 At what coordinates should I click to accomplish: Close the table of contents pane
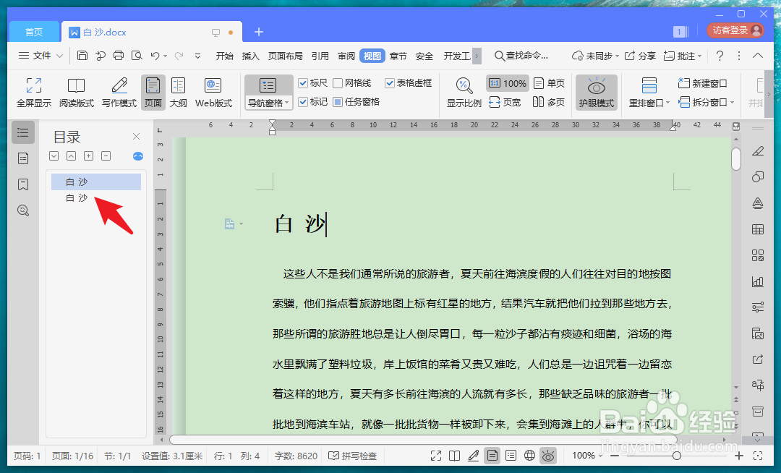pyautogui.click(x=137, y=137)
